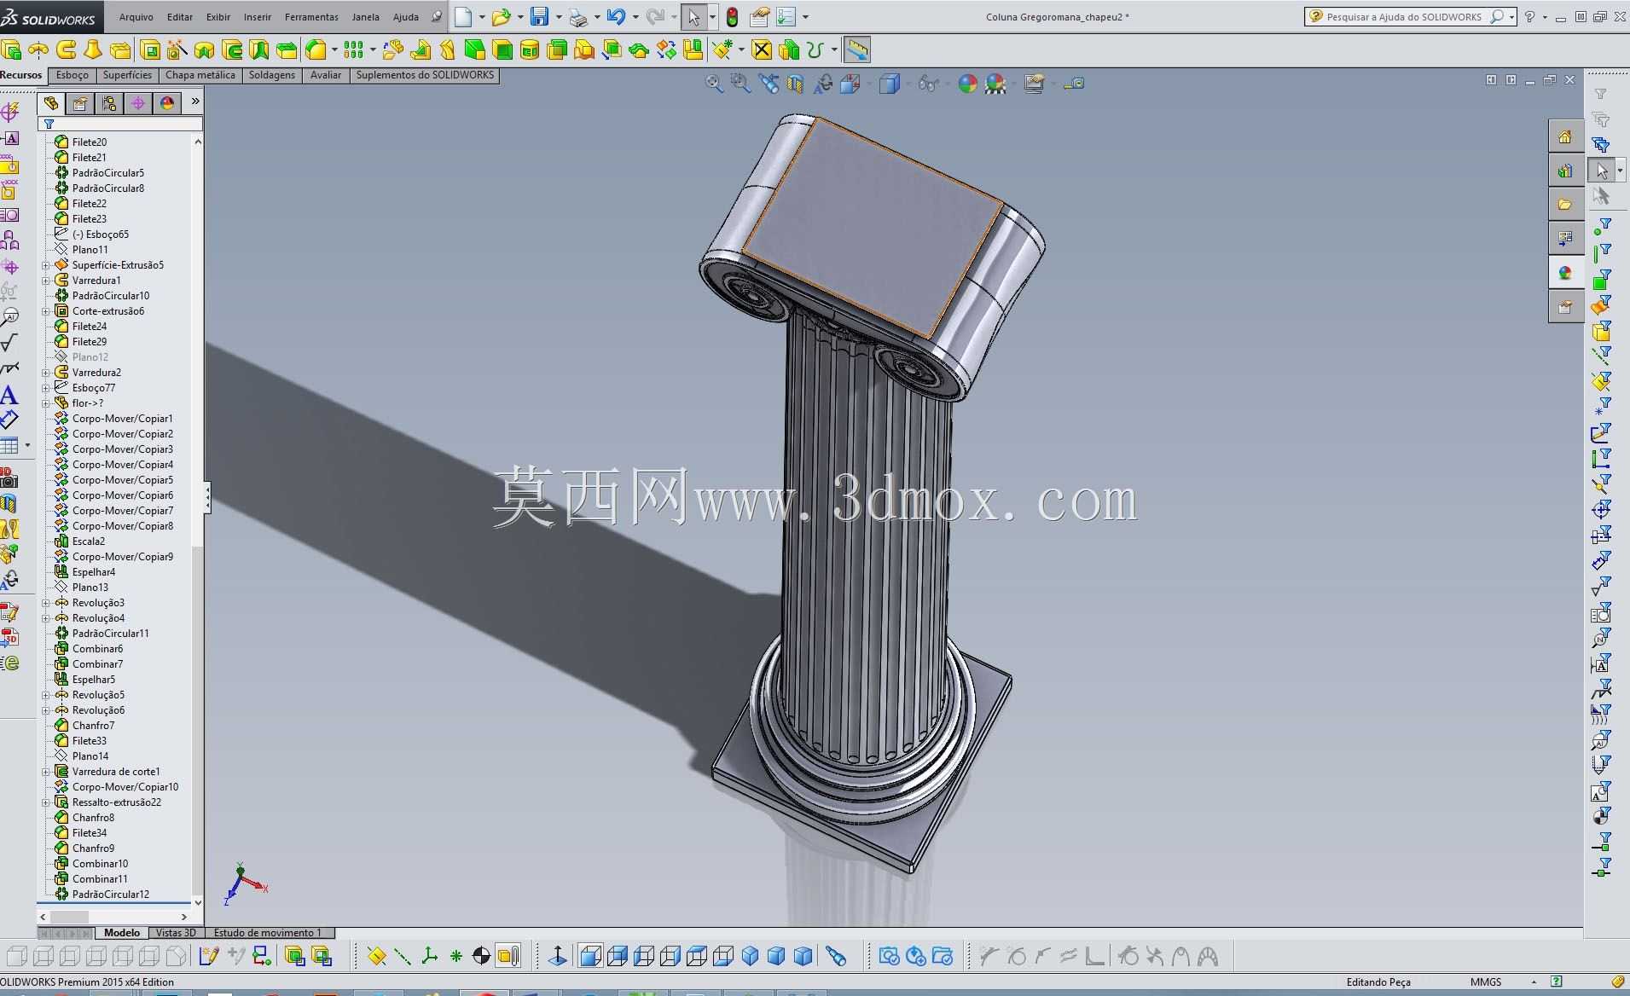The image size is (1630, 996).
Task: Switch to the Esboço tab
Action: coord(73,75)
